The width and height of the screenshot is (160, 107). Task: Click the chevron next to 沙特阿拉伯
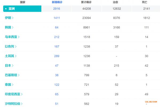coord(22,104)
